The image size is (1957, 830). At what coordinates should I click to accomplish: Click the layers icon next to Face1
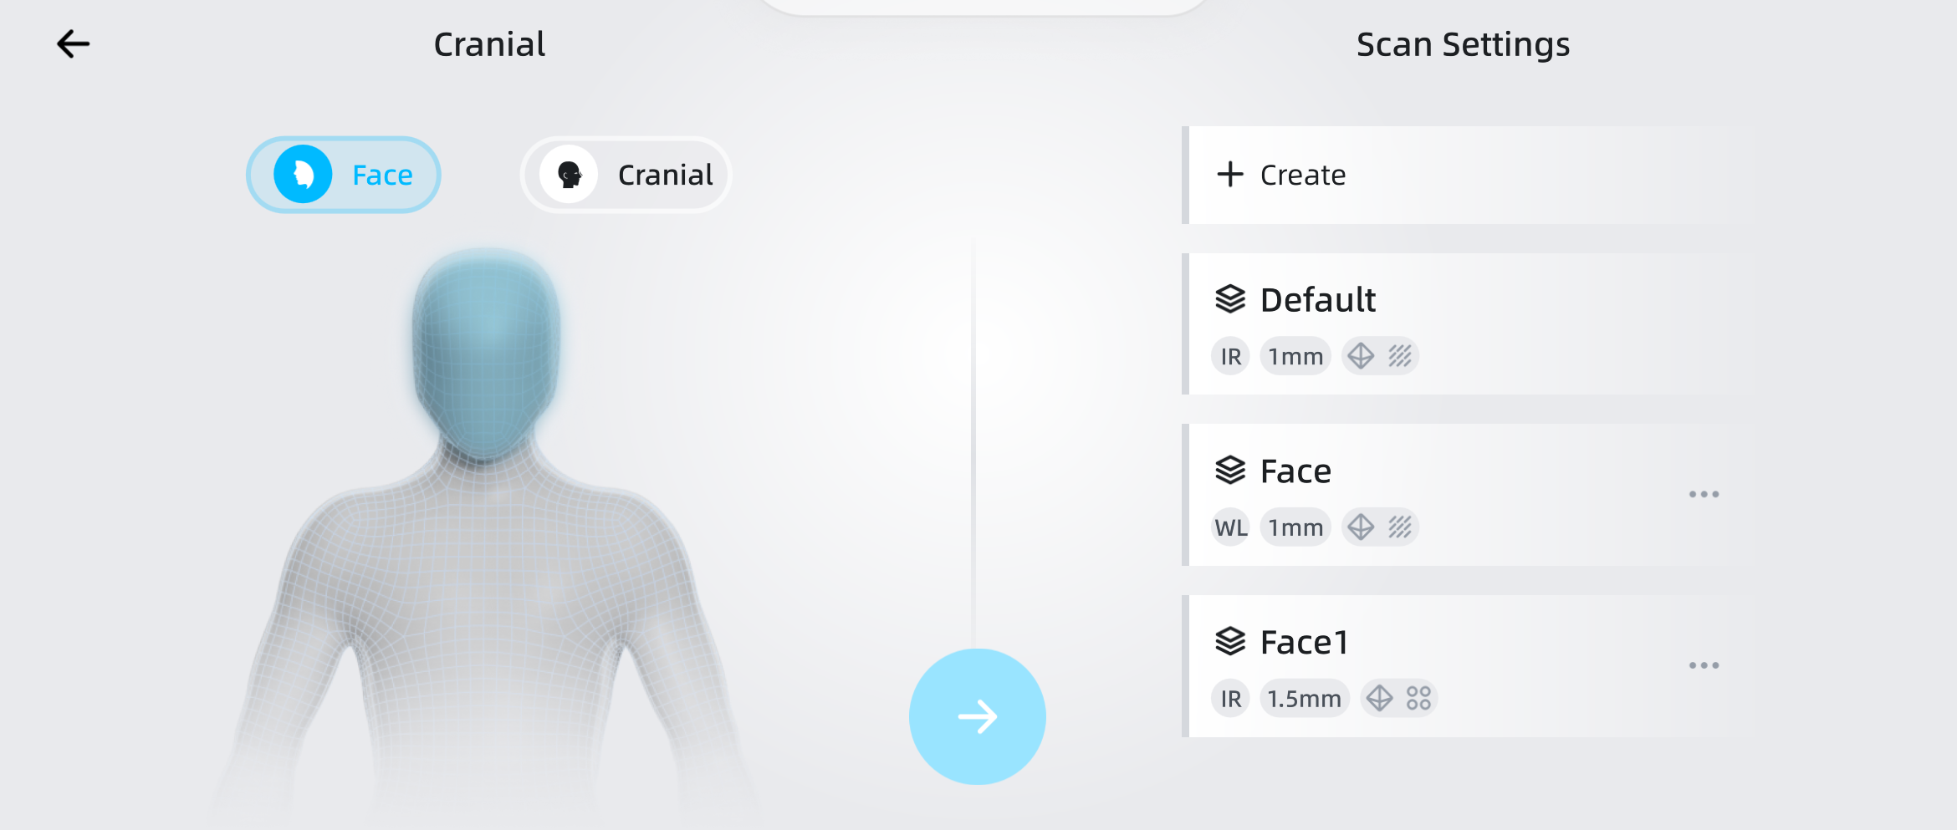tap(1230, 641)
